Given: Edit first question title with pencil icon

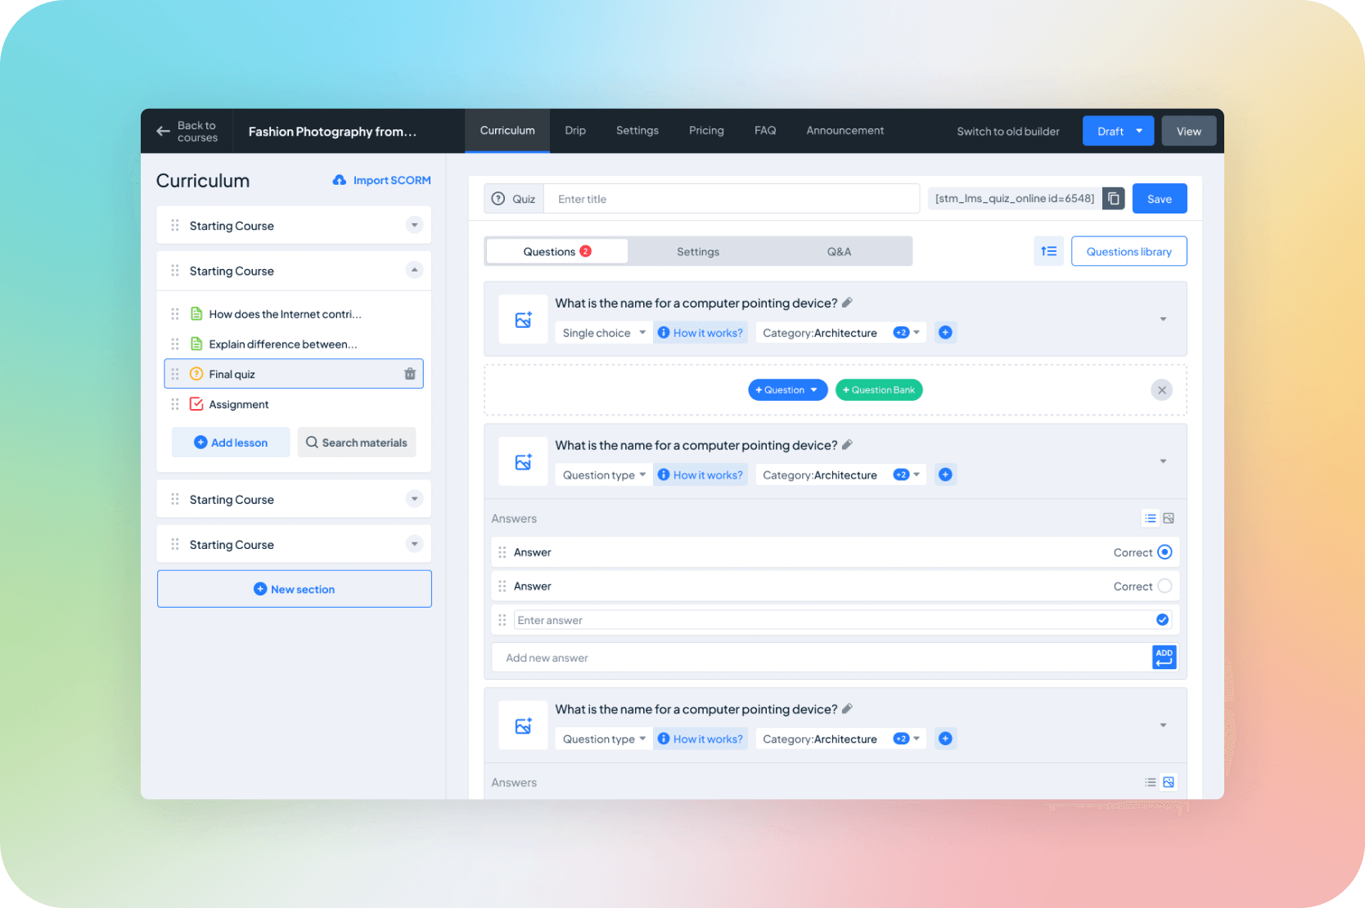Looking at the screenshot, I should coord(848,303).
